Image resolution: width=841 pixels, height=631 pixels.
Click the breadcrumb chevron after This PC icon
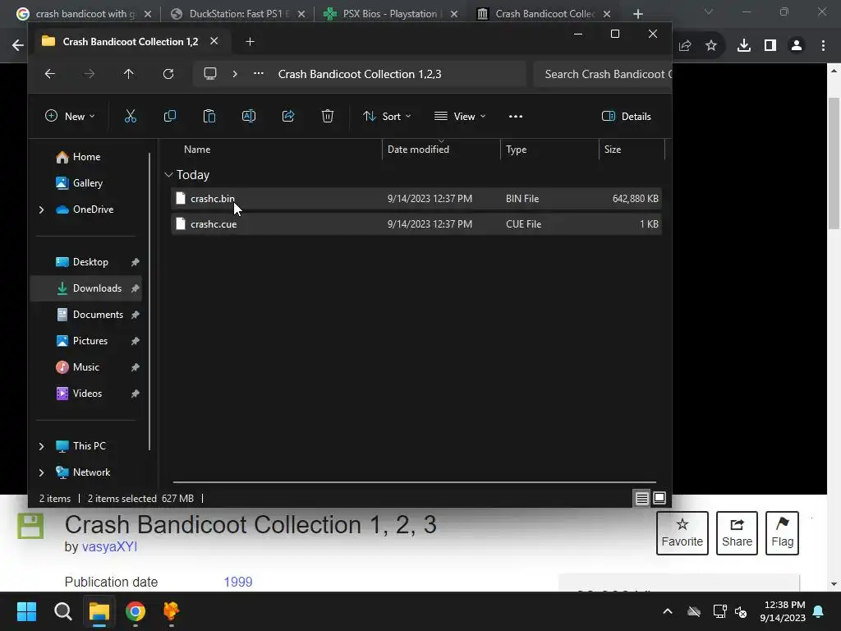click(x=235, y=74)
